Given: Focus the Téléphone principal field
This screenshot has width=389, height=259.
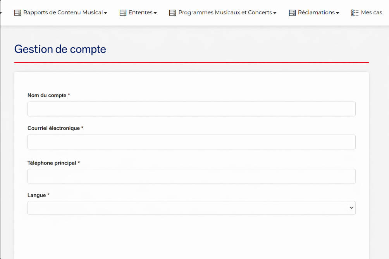Looking at the screenshot, I should (x=191, y=176).
